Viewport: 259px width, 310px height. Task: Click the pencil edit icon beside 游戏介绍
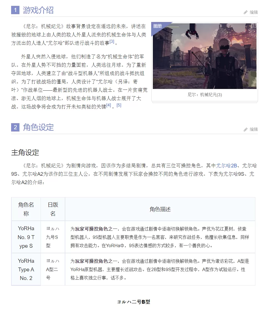point(246,12)
